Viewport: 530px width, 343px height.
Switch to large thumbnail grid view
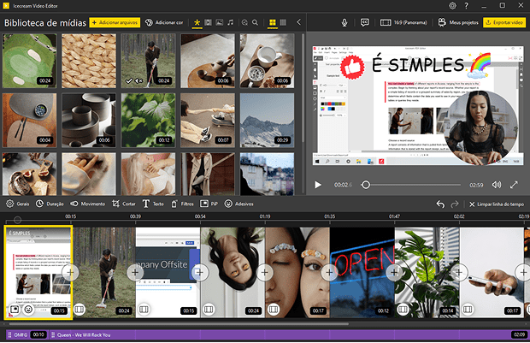coord(272,22)
